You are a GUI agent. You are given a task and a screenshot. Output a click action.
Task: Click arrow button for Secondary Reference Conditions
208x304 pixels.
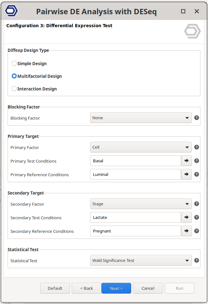(x=186, y=231)
